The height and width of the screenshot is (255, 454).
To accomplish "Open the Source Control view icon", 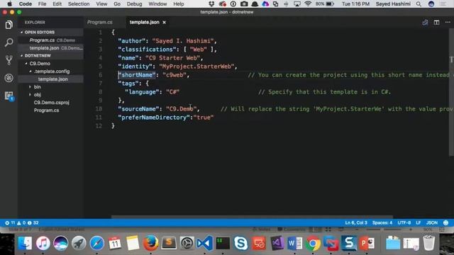I will coord(9,60).
